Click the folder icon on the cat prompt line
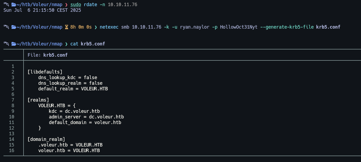 coord(14,44)
